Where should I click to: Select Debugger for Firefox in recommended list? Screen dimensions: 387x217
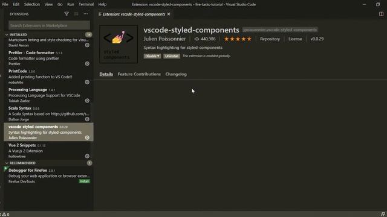(x=48, y=175)
